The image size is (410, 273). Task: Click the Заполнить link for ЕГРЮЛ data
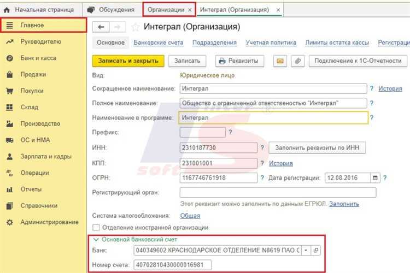pyautogui.click(x=344, y=204)
